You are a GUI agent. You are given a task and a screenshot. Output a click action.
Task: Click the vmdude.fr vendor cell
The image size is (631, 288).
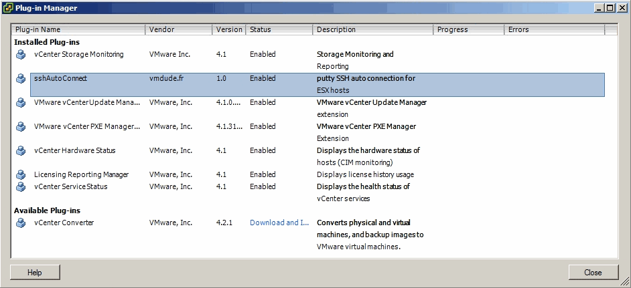click(x=166, y=78)
